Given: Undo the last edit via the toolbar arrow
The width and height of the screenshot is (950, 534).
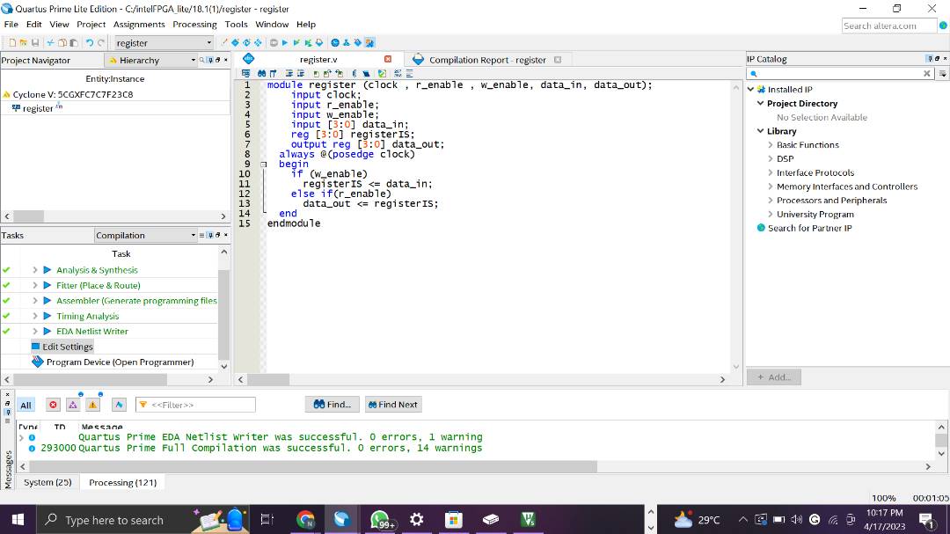Looking at the screenshot, I should click(x=91, y=41).
